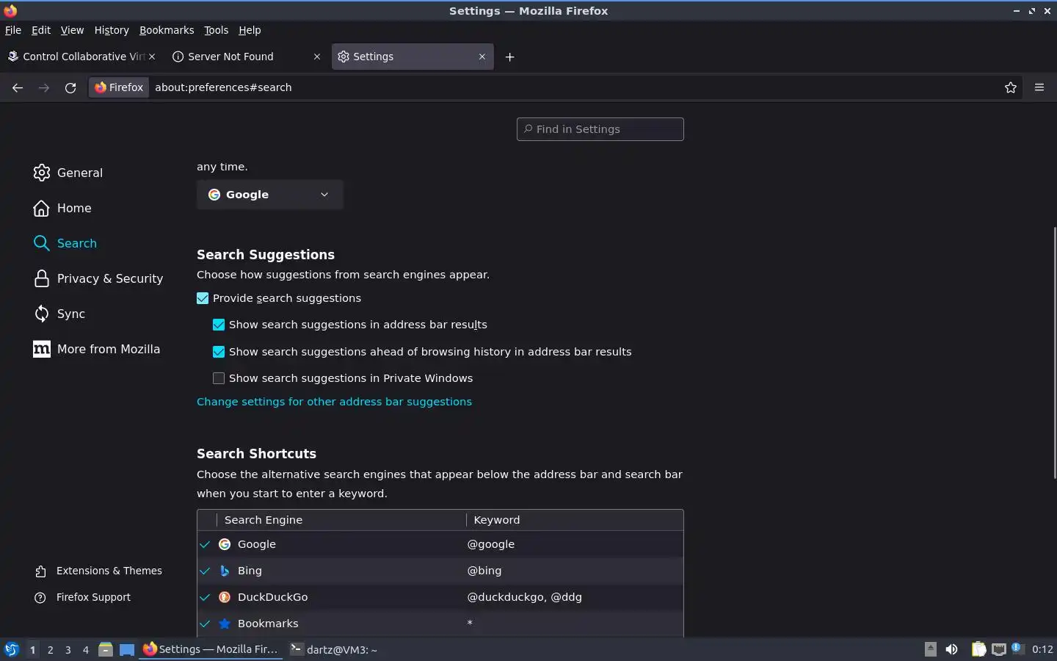Click the Find in Settings search field
This screenshot has height=661, width=1057.
(x=600, y=129)
